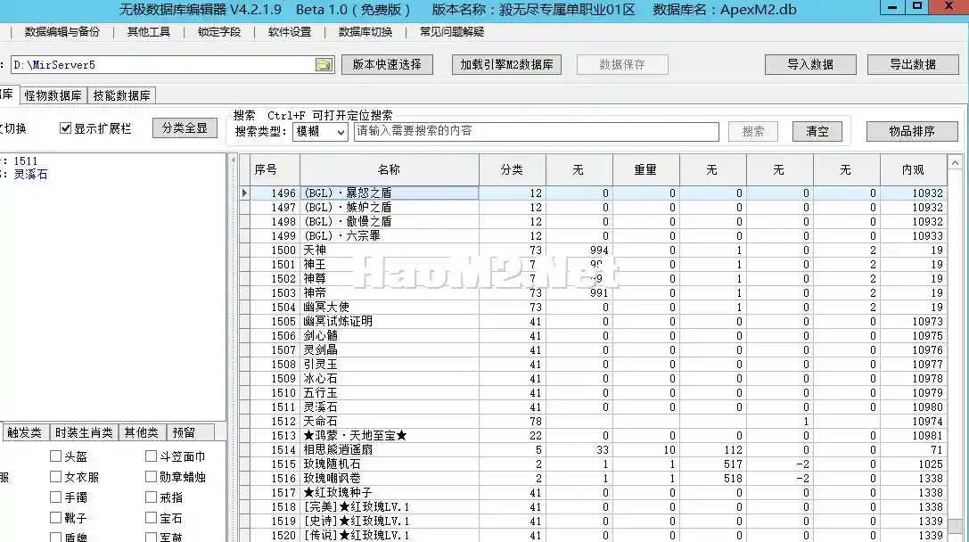Select the 剑心髓 name cell
The width and height of the screenshot is (969, 542).
(390, 335)
